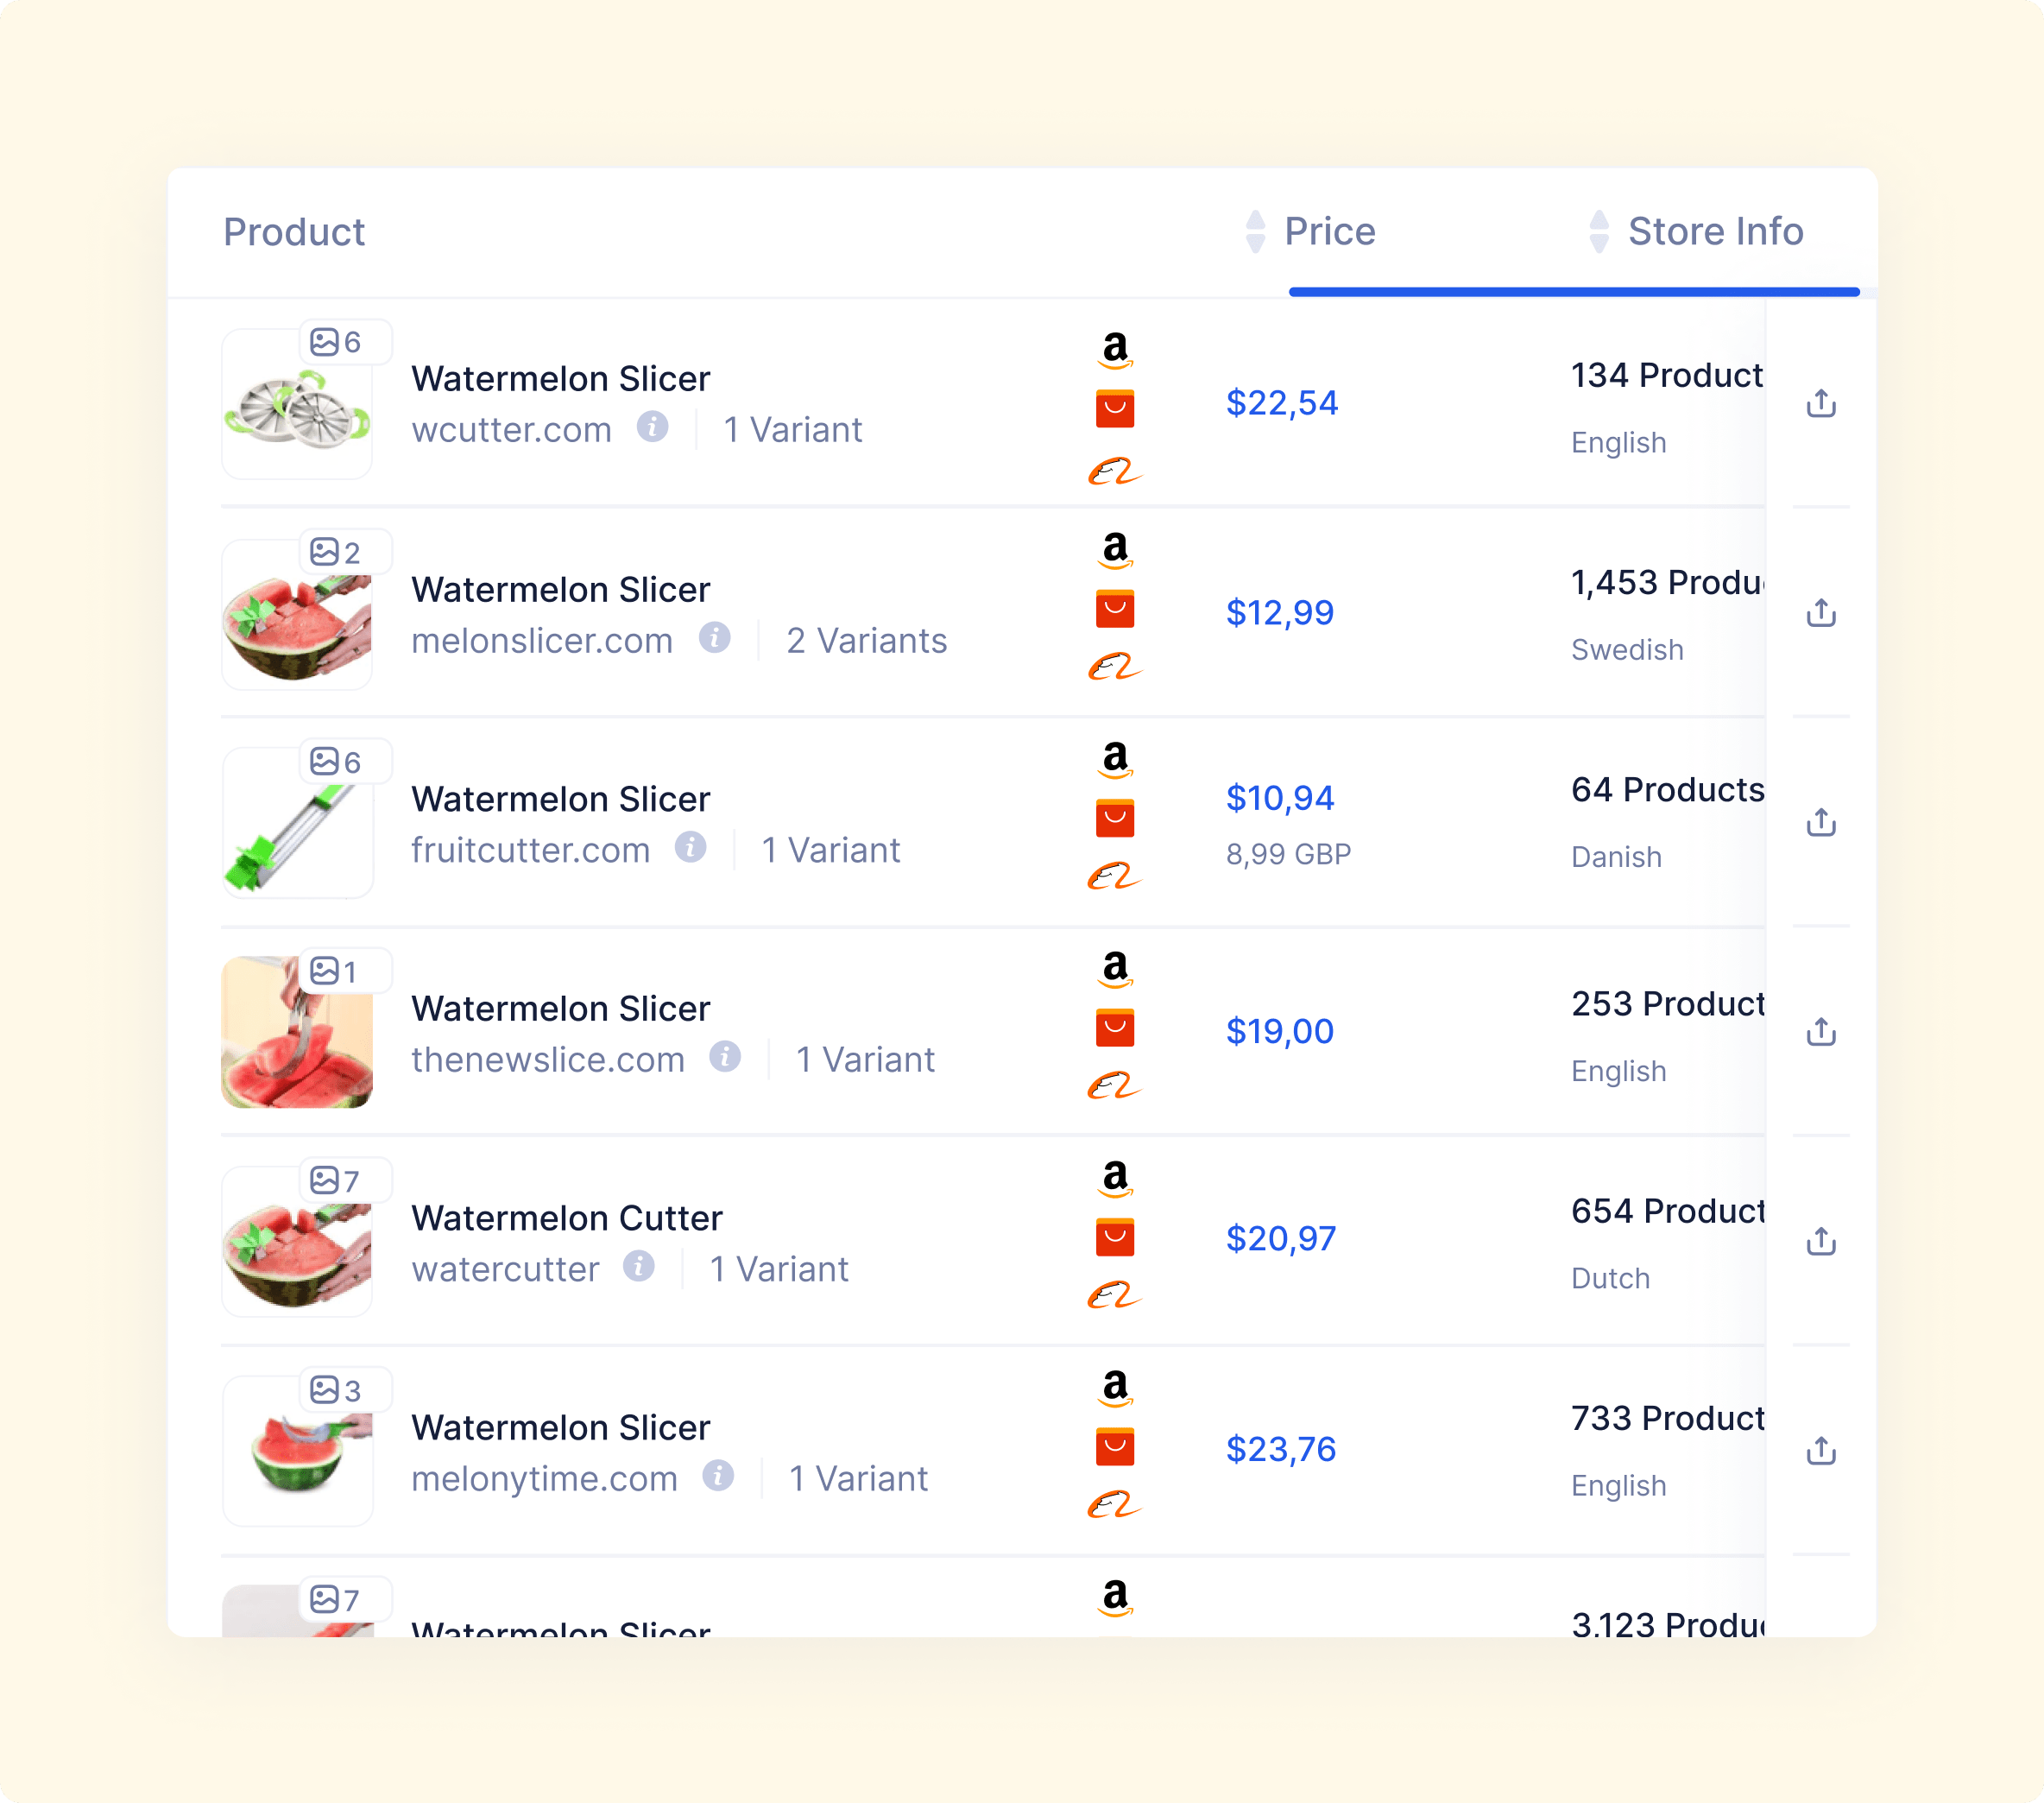The height and width of the screenshot is (1803, 2044).
Task: Click the info icon next to thenewslice.com
Action: click(x=726, y=1058)
